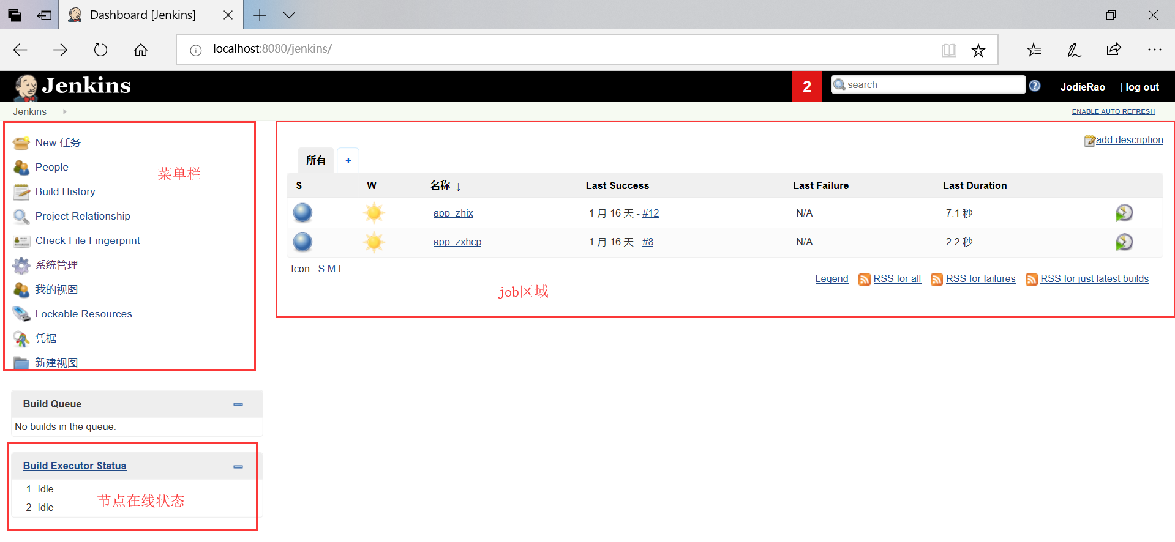Screen dimensions: 1175x542
Task: Open the Jenkins breadcrumb arrow menu
Action: tap(64, 111)
